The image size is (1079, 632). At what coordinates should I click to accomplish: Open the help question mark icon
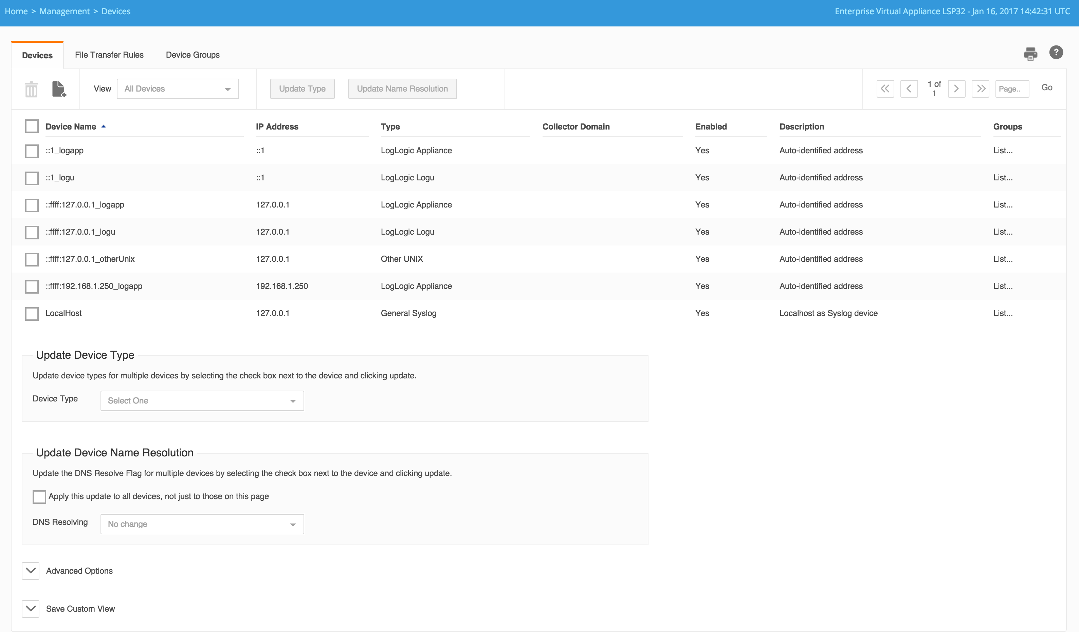pos(1056,53)
